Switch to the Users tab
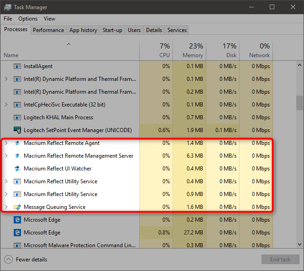Screen dimensions: 304x271 tap(134, 30)
